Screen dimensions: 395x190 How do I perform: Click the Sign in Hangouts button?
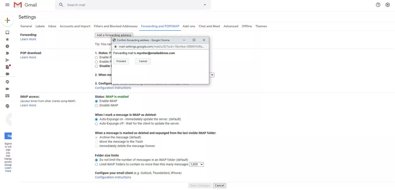pos(8,136)
